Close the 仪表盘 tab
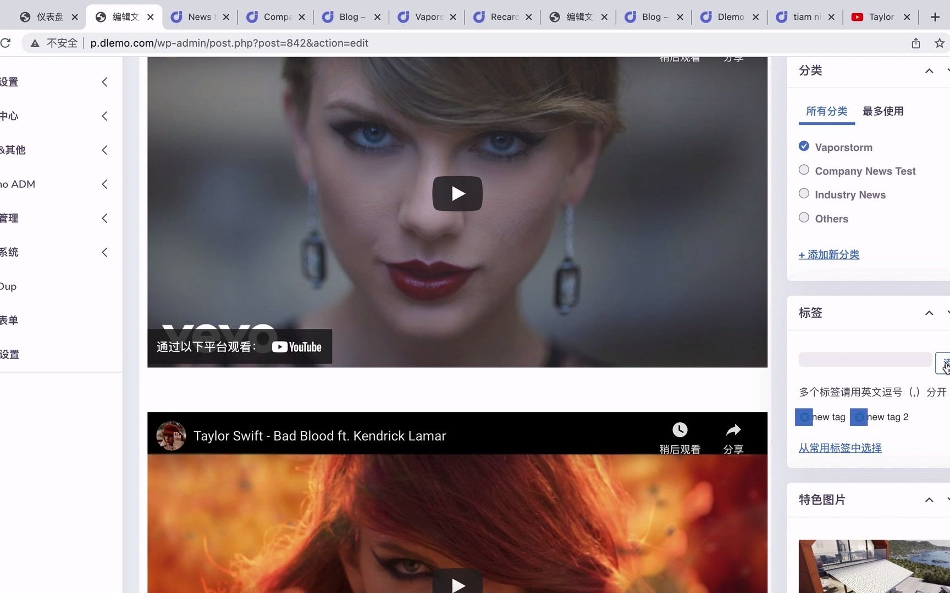Screen dimensions: 950x593 [75, 17]
